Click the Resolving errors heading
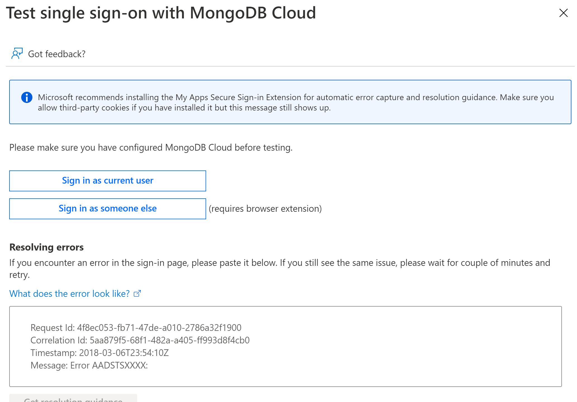This screenshot has width=577, height=402. pos(46,247)
